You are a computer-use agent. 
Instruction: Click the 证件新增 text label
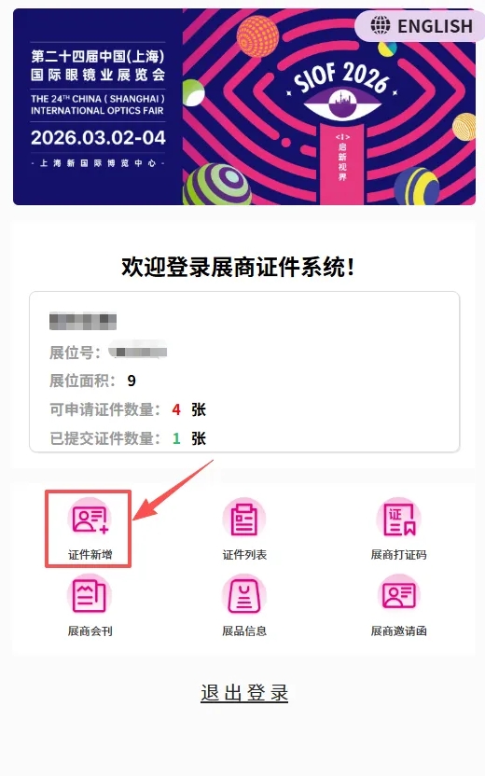[x=90, y=555]
